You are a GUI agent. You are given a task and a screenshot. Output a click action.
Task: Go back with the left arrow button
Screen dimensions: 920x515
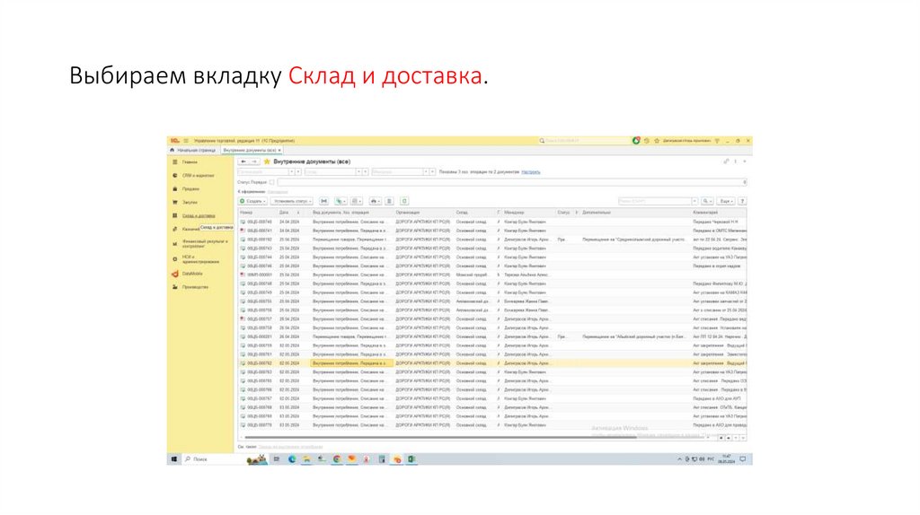(243, 161)
